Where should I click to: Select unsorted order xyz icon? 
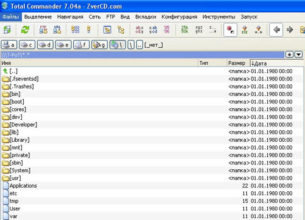(x=199, y=30)
